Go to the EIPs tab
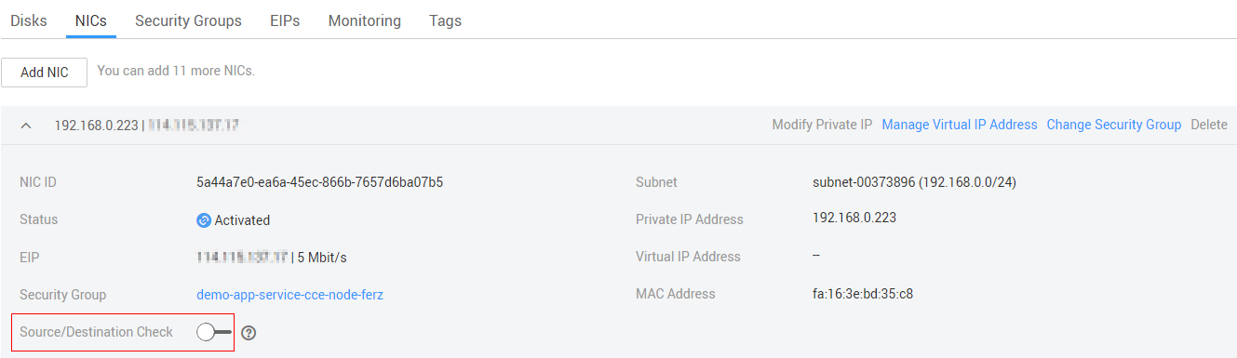Viewport: 1237px width, 358px height. click(x=285, y=20)
